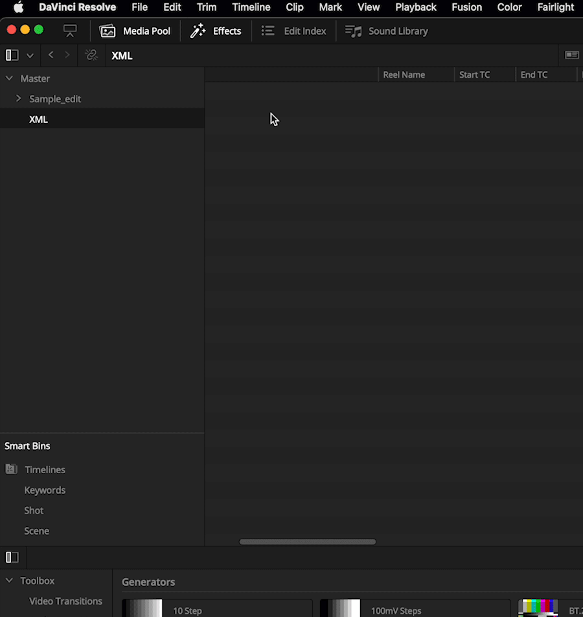Click the Generators section heading
The width and height of the screenshot is (583, 617).
[148, 582]
